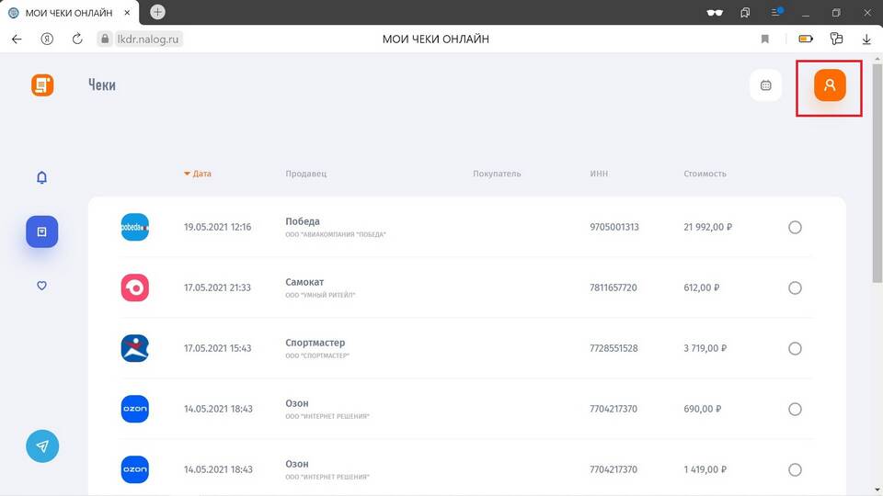Open notifications bell in sidebar
The height and width of the screenshot is (496, 883).
[41, 177]
